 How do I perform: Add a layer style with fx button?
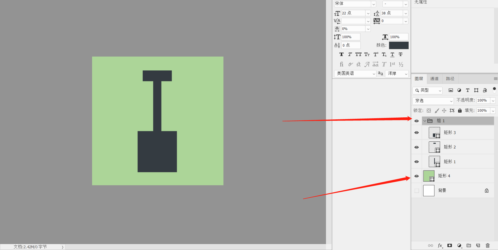pos(440,245)
